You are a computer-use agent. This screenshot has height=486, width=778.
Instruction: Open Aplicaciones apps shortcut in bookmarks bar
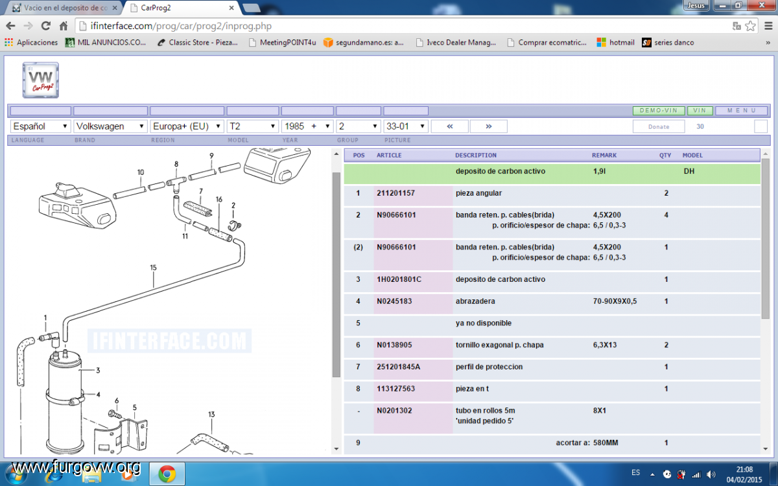point(31,43)
